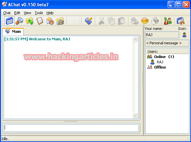Click the blue chat window toolbar icon

coord(9,21)
